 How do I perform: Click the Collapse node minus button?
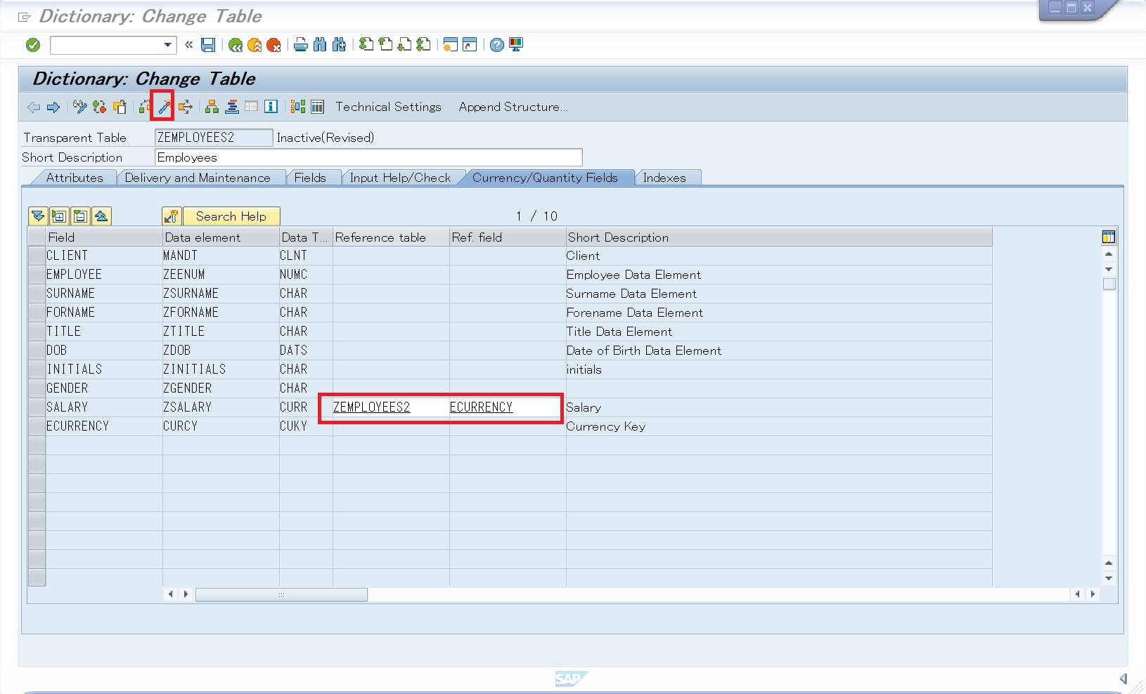click(80, 216)
